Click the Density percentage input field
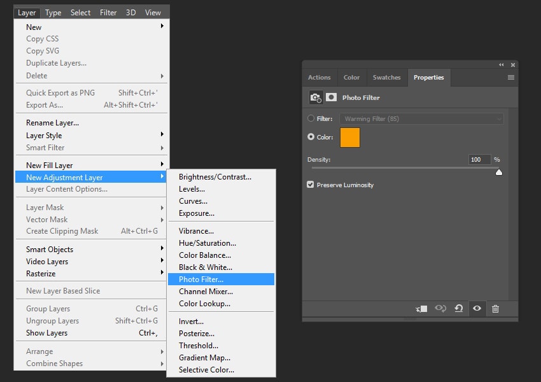This screenshot has width=541, height=382. coord(479,159)
